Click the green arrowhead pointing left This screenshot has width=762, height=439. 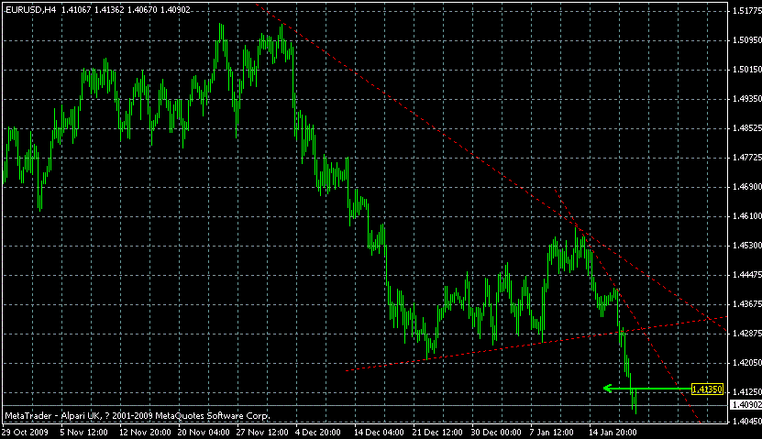(x=607, y=388)
